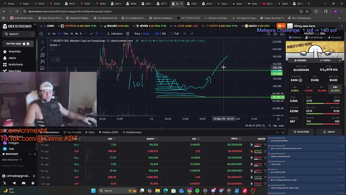Switch the chart to Full screen

pyautogui.click(x=175, y=34)
